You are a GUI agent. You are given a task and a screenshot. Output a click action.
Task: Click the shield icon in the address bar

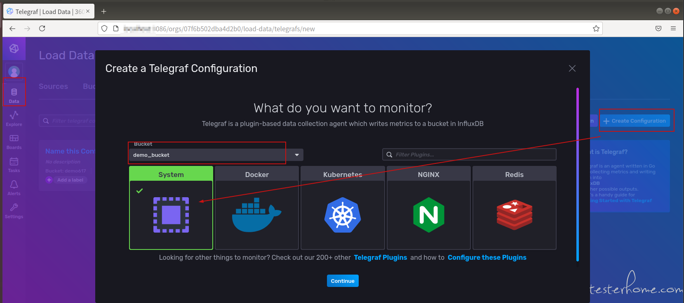(x=104, y=28)
